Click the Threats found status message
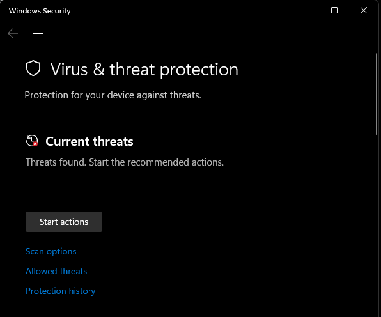The image size is (381, 317). click(125, 162)
